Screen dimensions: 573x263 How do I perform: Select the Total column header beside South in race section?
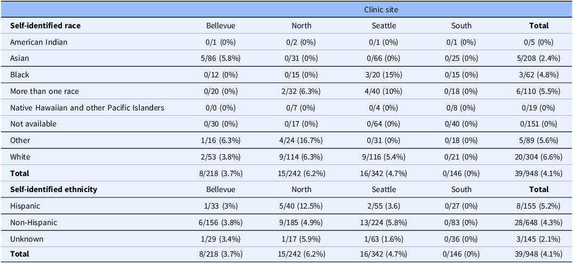[x=539, y=26]
